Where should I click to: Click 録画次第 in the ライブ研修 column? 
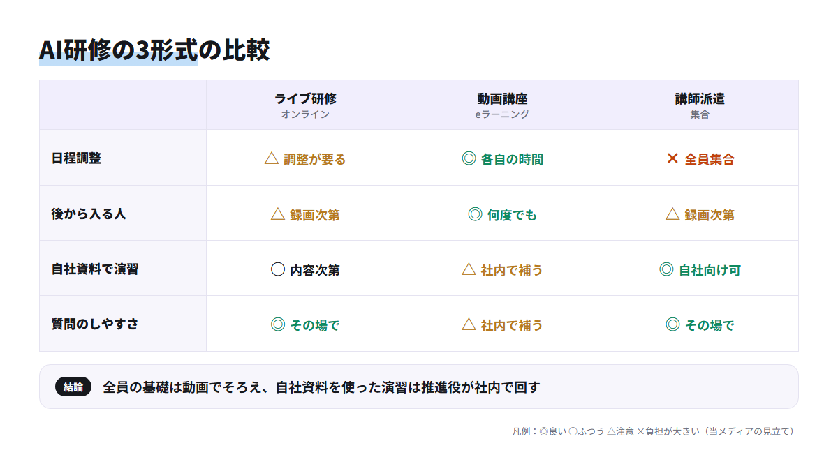point(315,215)
